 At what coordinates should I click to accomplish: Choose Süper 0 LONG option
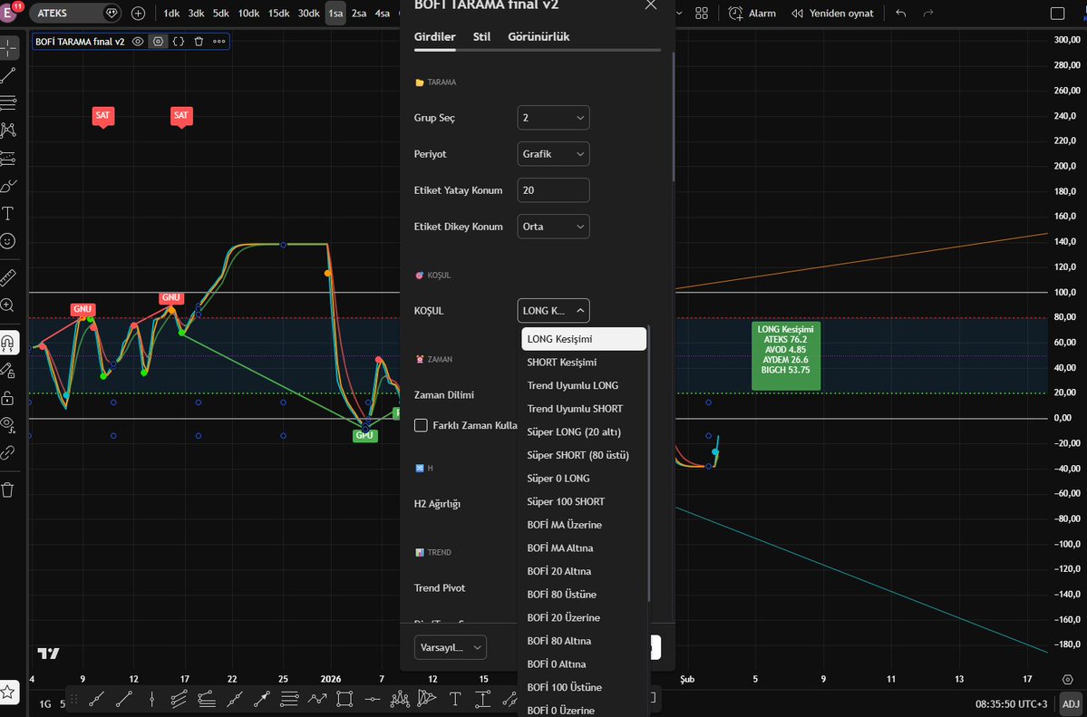(584, 479)
